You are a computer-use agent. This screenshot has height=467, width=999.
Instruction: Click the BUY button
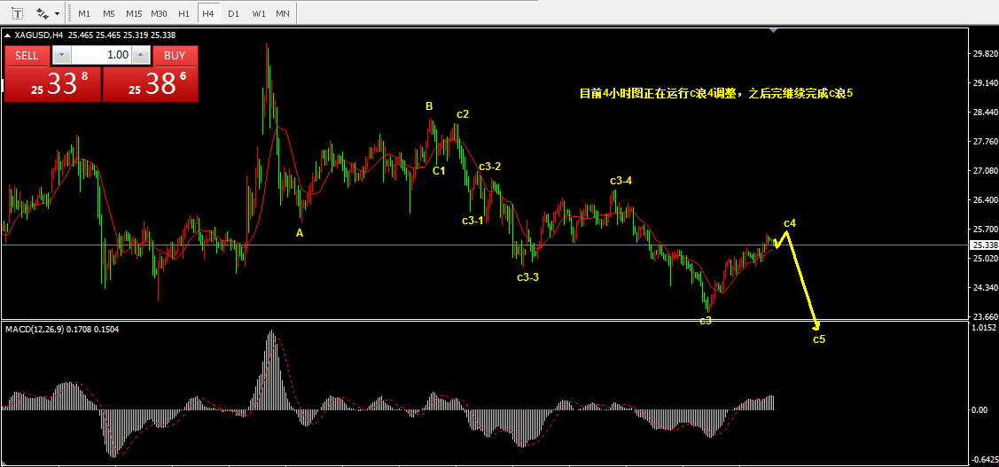point(175,56)
